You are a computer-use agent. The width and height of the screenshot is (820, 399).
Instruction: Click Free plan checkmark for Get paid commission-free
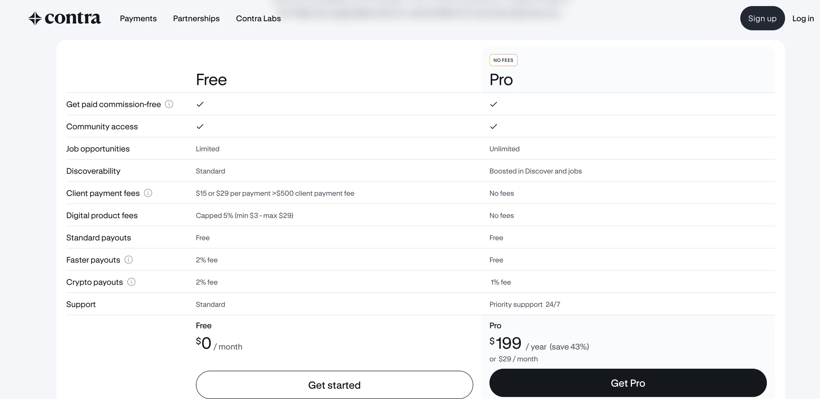[200, 104]
